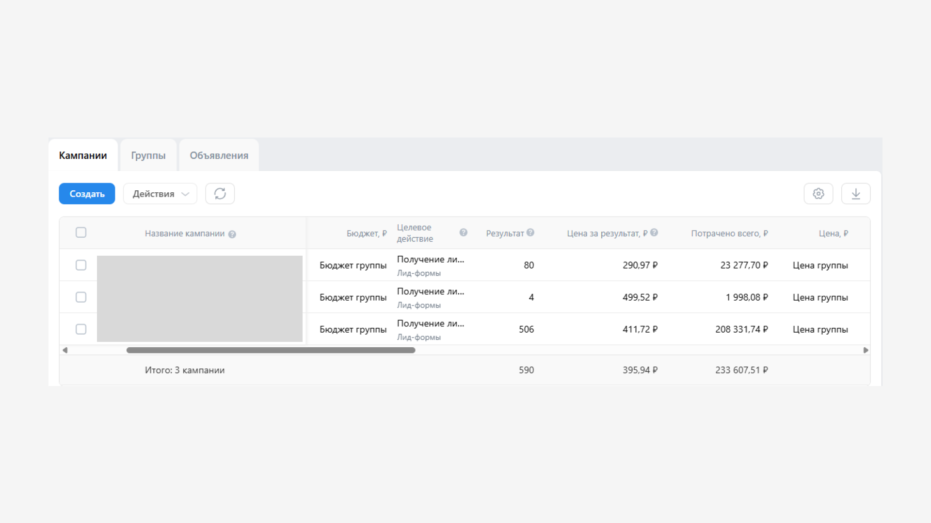
Task: Toggle the select-all checkbox in header
Action: pyautogui.click(x=81, y=232)
